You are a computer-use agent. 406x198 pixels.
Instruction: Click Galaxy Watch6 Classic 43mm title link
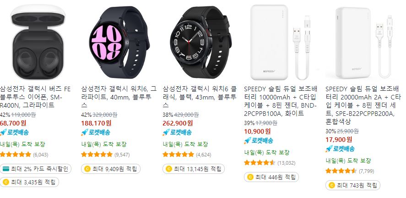click(200, 97)
